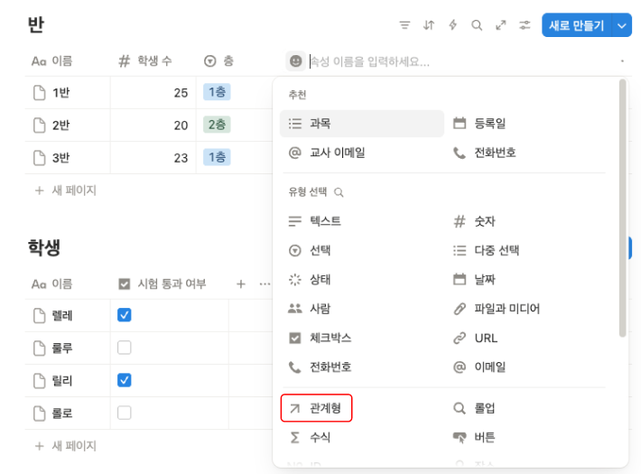Select suggested 교사 이메일 property
Screen dimensions: 641x474
pos(362,153)
